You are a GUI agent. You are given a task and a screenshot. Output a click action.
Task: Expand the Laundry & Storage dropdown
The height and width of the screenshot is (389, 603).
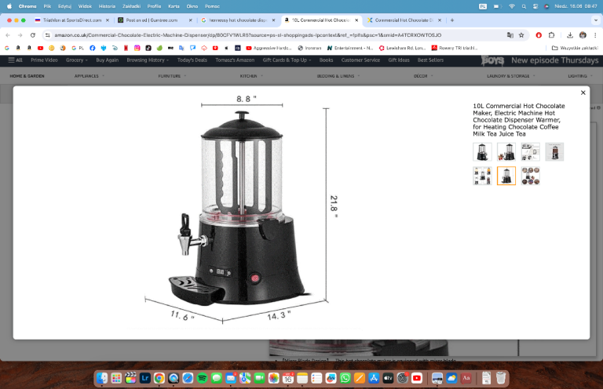click(x=511, y=76)
